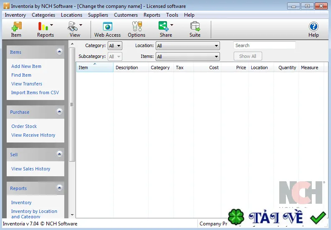Image resolution: width=331 pixels, height=230 pixels.
Task: Click sidebar scrollbar down arrow
Action: tap(72, 215)
